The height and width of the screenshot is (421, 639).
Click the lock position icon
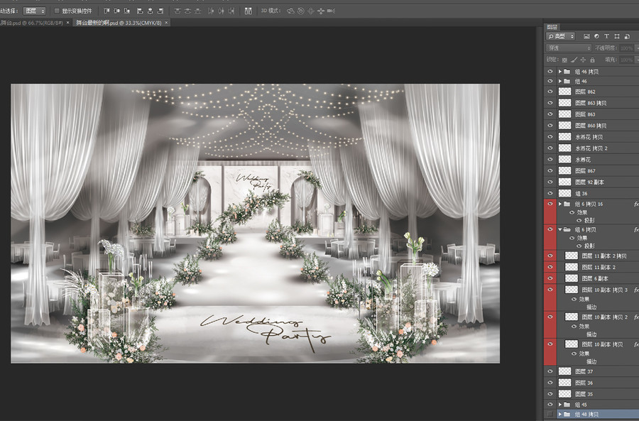583,60
